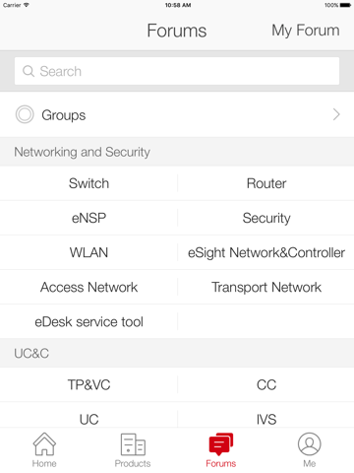Open the Me profile icon

[310, 444]
